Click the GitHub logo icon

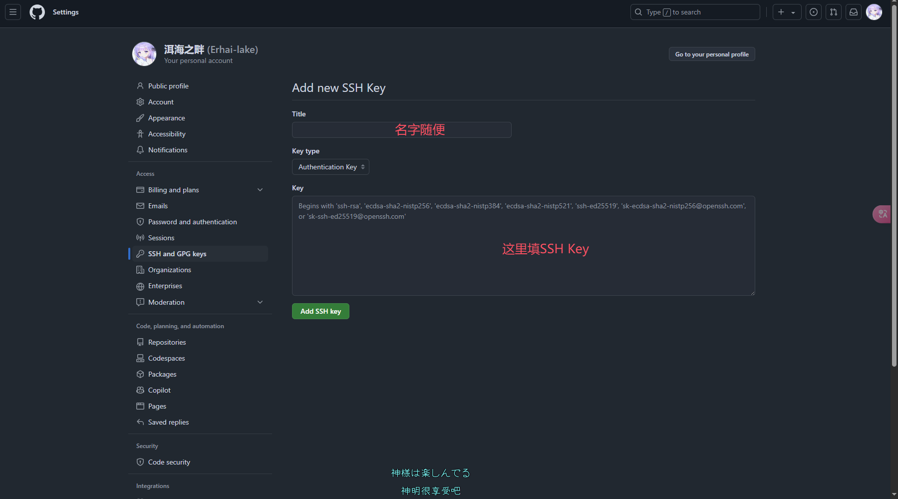pyautogui.click(x=37, y=12)
